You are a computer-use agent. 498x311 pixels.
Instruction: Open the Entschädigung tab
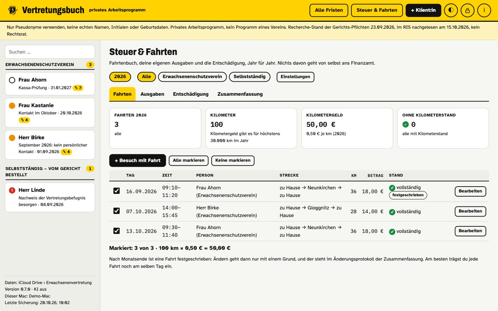point(191,94)
